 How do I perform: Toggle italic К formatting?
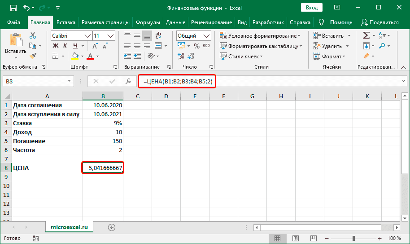click(x=65, y=46)
